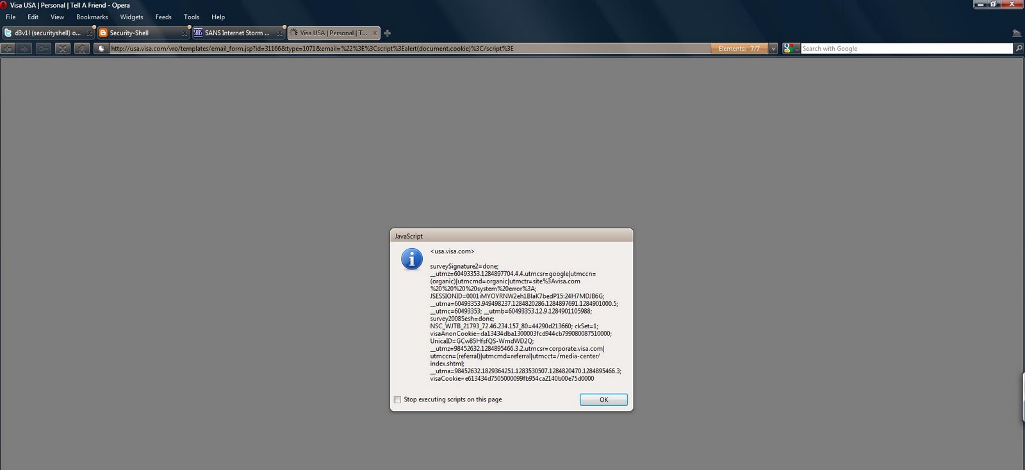The height and width of the screenshot is (470, 1025).
Task: Click the blue info icon in JavaScript dialog
Action: pyautogui.click(x=411, y=259)
